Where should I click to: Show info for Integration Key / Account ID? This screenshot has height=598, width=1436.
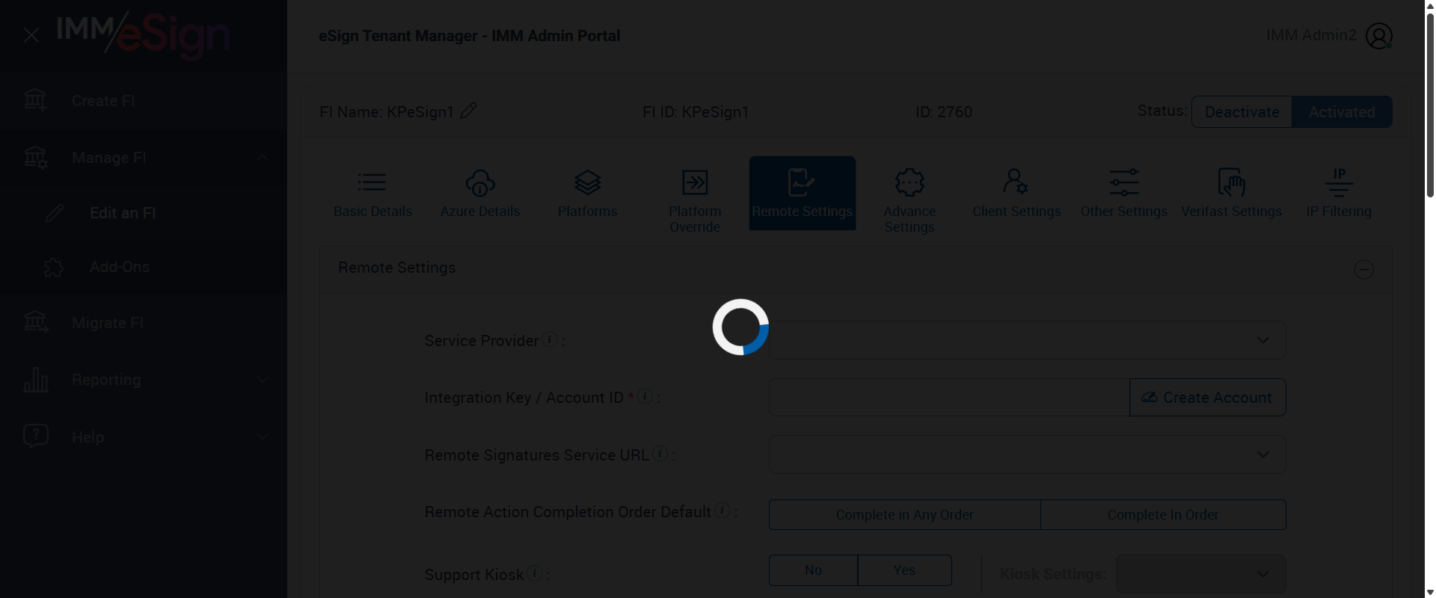(645, 396)
